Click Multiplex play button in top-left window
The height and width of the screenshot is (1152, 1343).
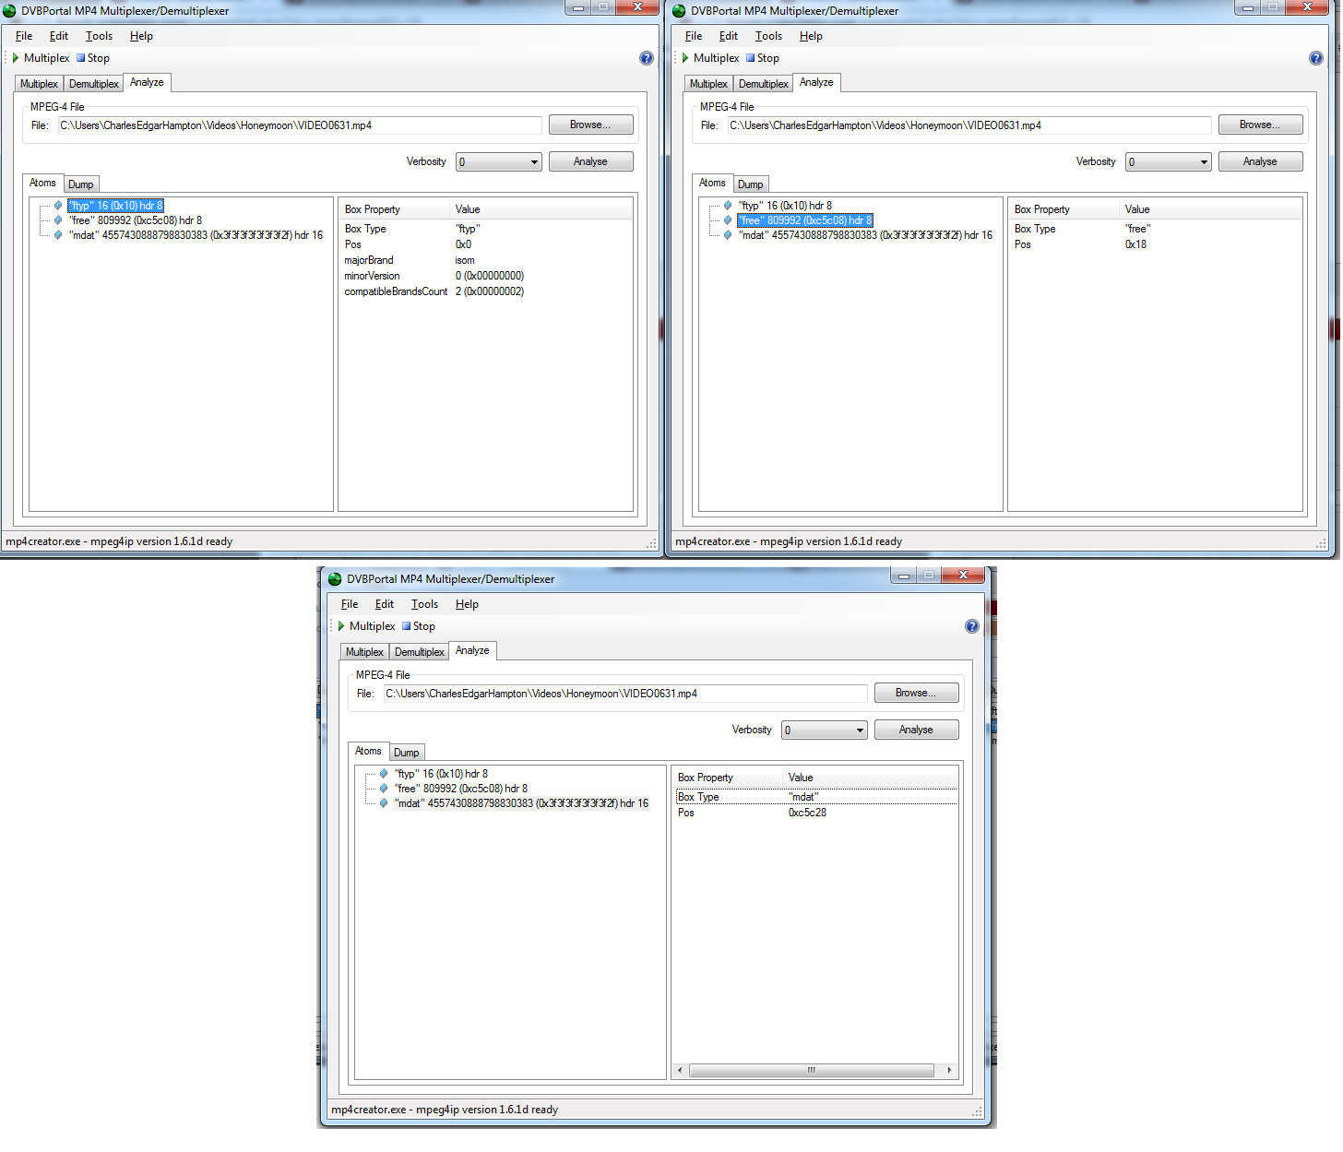(x=41, y=58)
